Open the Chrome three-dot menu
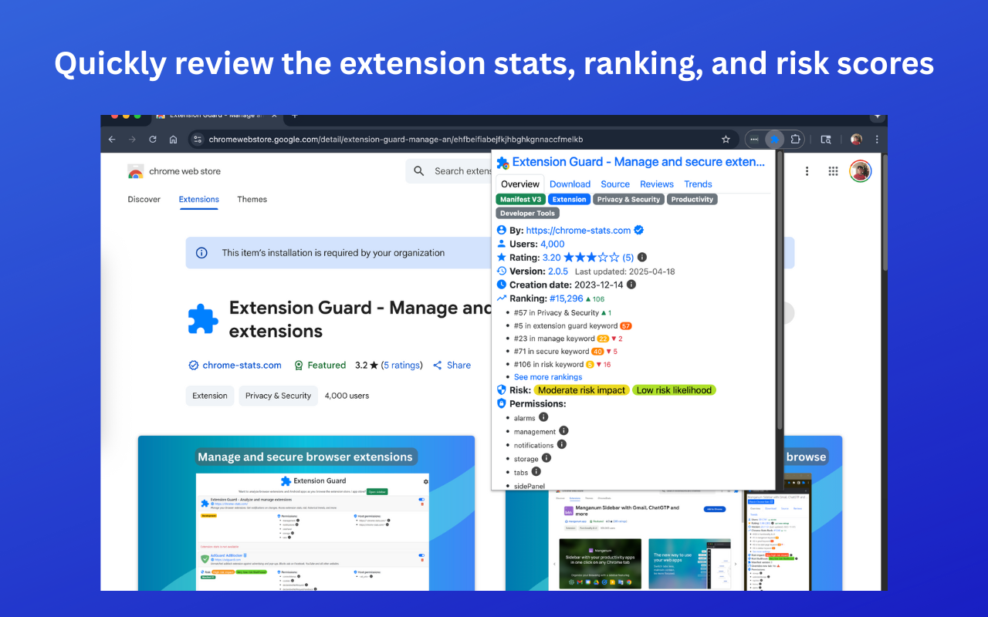988x617 pixels. pos(877,140)
